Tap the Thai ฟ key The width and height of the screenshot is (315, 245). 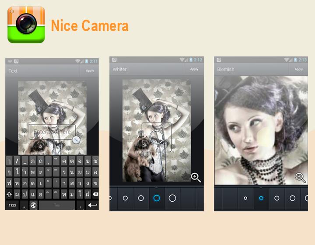[9, 183]
